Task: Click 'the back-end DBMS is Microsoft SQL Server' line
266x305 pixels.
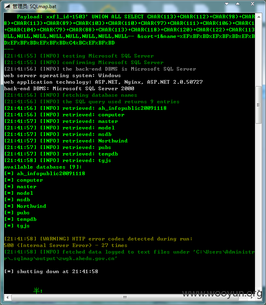Action: pyautogui.click(x=100, y=69)
